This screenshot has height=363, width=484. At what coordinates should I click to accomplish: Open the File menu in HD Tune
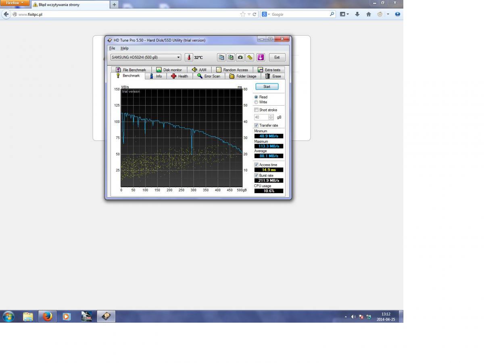112,48
